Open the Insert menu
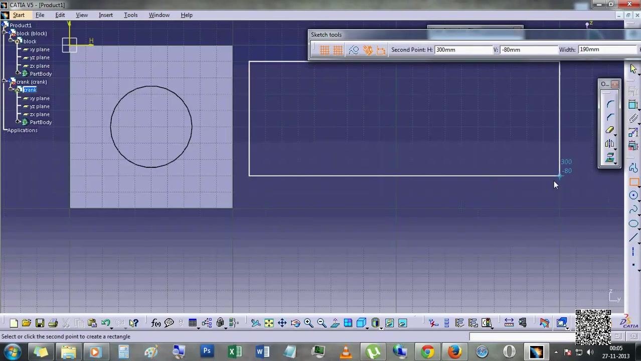This screenshot has width=641, height=361. [x=105, y=15]
